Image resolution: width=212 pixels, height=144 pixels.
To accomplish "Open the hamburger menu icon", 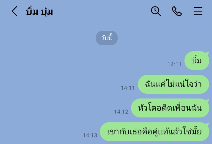I will 198,11.
